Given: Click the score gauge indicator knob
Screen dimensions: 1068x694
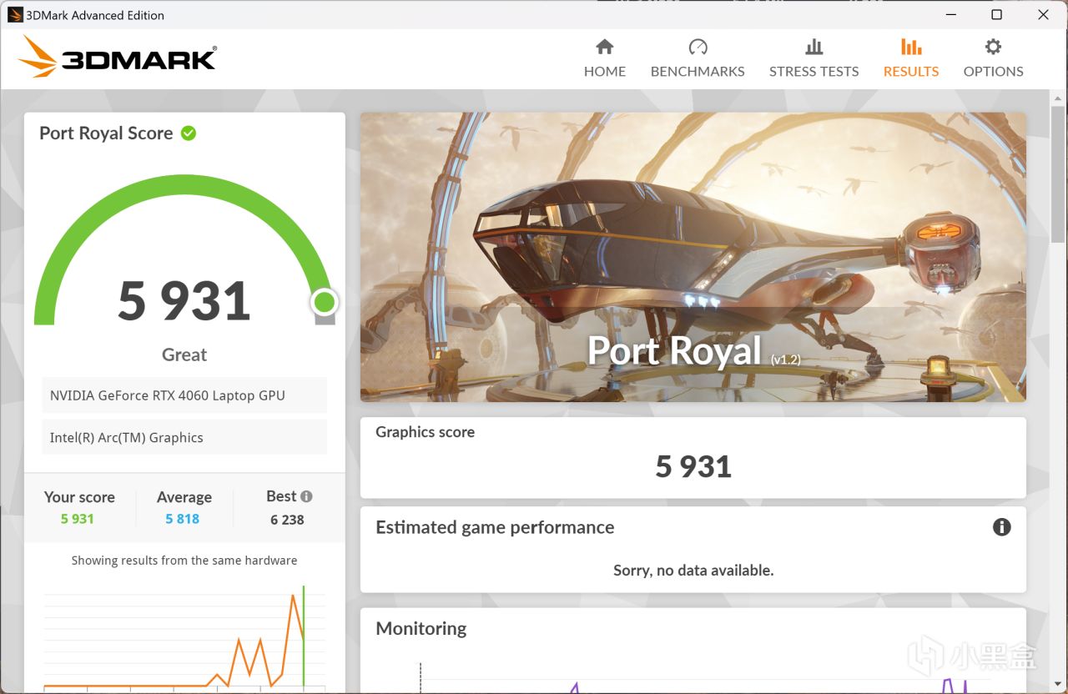Looking at the screenshot, I should [325, 302].
